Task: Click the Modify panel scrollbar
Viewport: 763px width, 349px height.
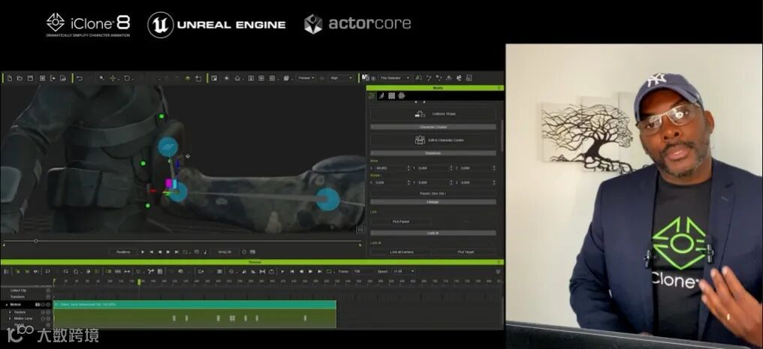Action: point(502,136)
